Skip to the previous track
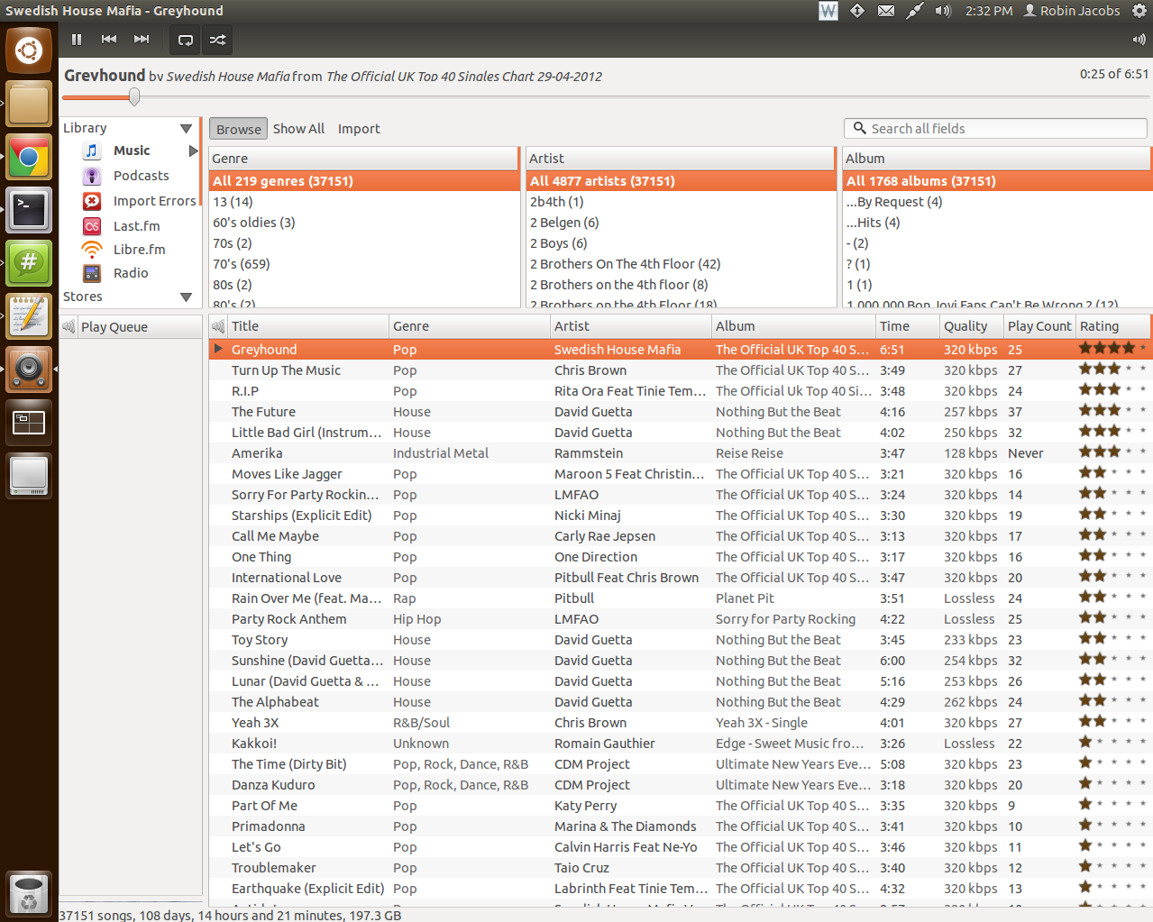The image size is (1153, 922). tap(109, 40)
